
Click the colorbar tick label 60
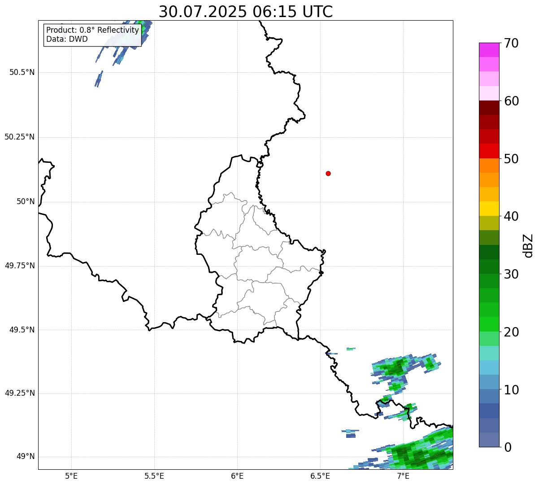click(x=511, y=101)
